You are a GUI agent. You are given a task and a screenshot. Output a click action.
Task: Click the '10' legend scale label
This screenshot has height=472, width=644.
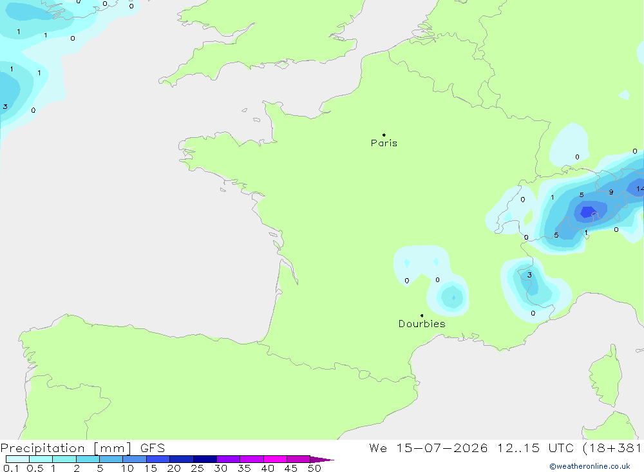click(128, 468)
